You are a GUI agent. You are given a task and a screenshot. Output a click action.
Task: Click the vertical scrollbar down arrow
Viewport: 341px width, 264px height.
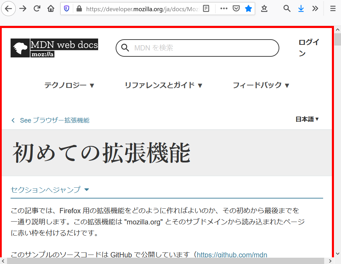coord(337,253)
